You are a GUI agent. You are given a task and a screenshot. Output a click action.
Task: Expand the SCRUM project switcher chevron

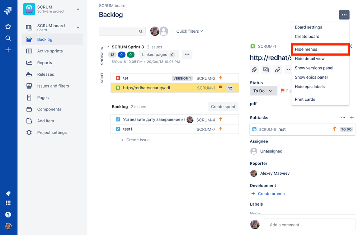[78, 9]
